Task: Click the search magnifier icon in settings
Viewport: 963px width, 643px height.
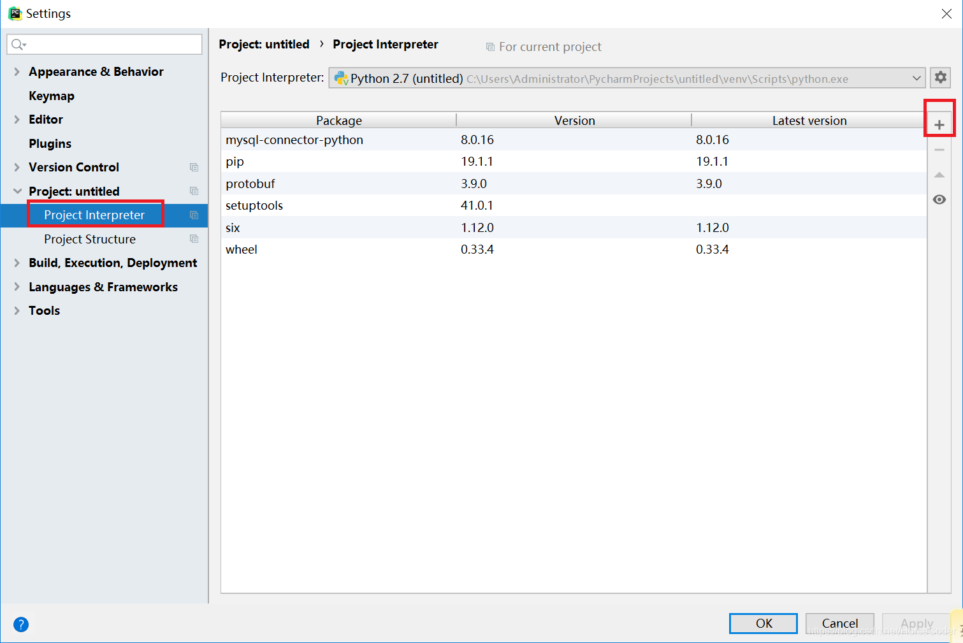Action: (18, 45)
